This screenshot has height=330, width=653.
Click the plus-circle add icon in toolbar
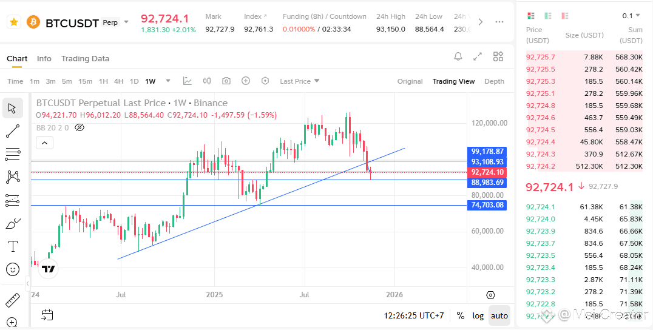pos(246,81)
